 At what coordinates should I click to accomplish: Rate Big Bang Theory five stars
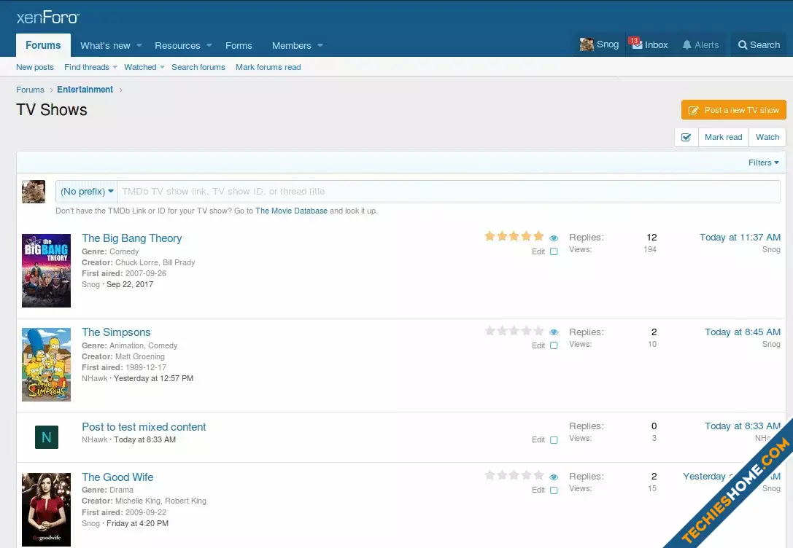pos(538,236)
